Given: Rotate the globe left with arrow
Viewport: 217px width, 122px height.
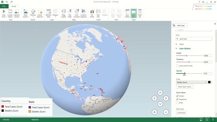Looking at the screenshot, I should [155, 98].
